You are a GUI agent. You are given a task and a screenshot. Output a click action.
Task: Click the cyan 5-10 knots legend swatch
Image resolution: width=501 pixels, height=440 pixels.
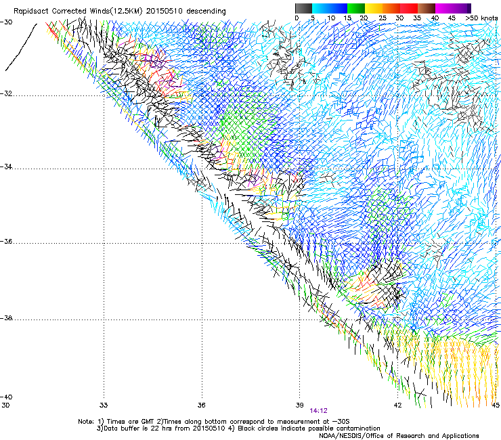[x=321, y=8]
